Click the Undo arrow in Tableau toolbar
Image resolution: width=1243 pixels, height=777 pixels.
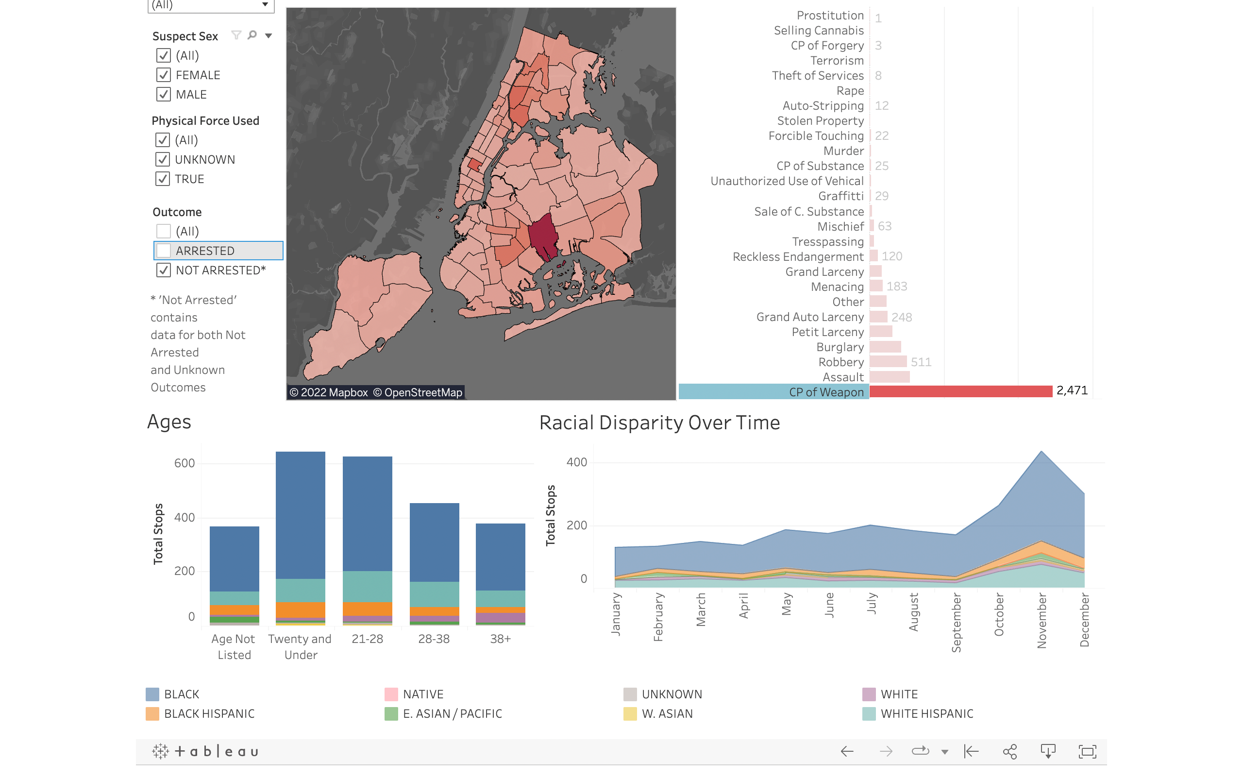click(847, 751)
